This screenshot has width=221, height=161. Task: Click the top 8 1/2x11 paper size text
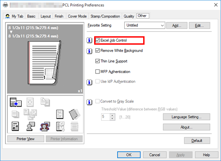(33, 28)
